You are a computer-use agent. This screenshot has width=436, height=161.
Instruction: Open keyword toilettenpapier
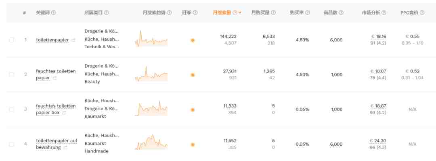[52, 40]
